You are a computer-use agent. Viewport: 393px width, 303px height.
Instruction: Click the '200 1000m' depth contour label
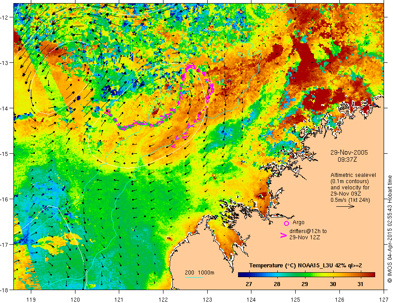click(x=200, y=273)
